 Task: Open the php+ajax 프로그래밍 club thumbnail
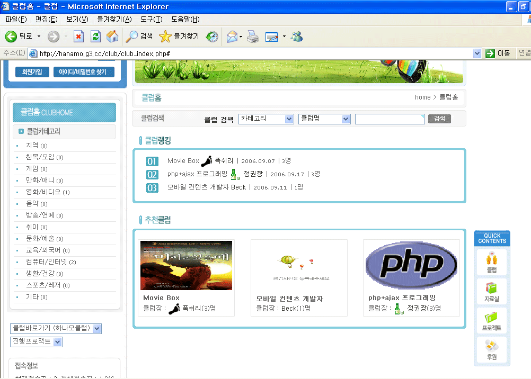tap(411, 264)
